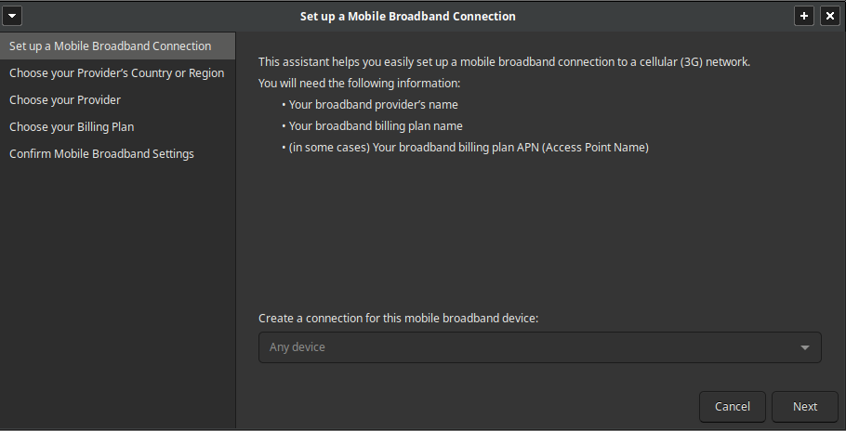Click the APN (Access Point Name) bullet
Viewport: 846px width, 431px height.
[465, 148]
